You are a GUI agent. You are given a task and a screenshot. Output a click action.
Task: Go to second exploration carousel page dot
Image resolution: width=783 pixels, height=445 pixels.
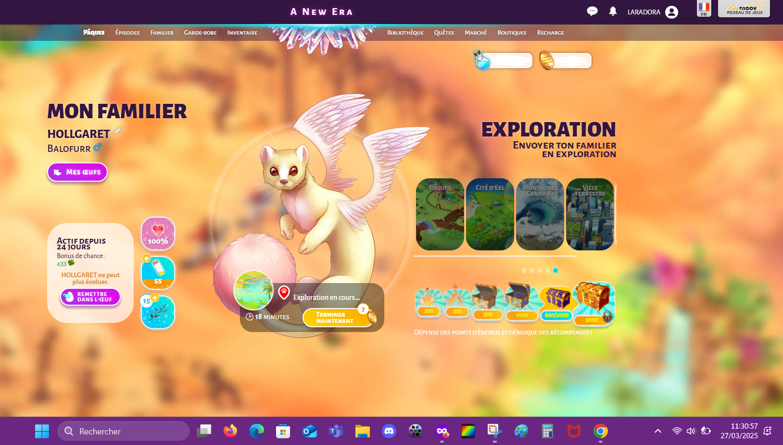(532, 271)
